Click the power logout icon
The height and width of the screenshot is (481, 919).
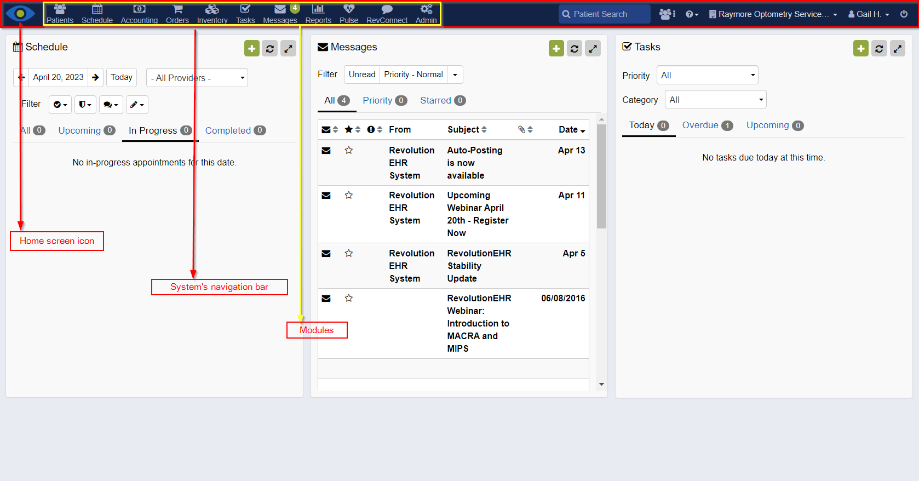(904, 14)
